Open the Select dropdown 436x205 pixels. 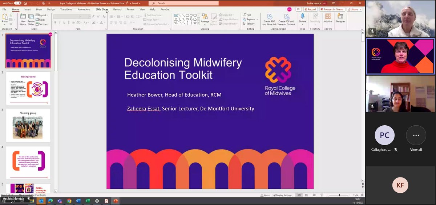249,24
